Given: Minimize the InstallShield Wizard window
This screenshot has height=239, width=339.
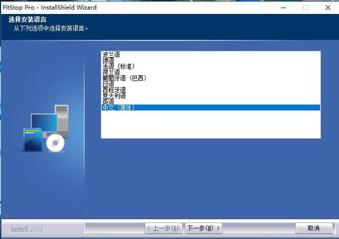Looking at the screenshot, I should [284, 8].
